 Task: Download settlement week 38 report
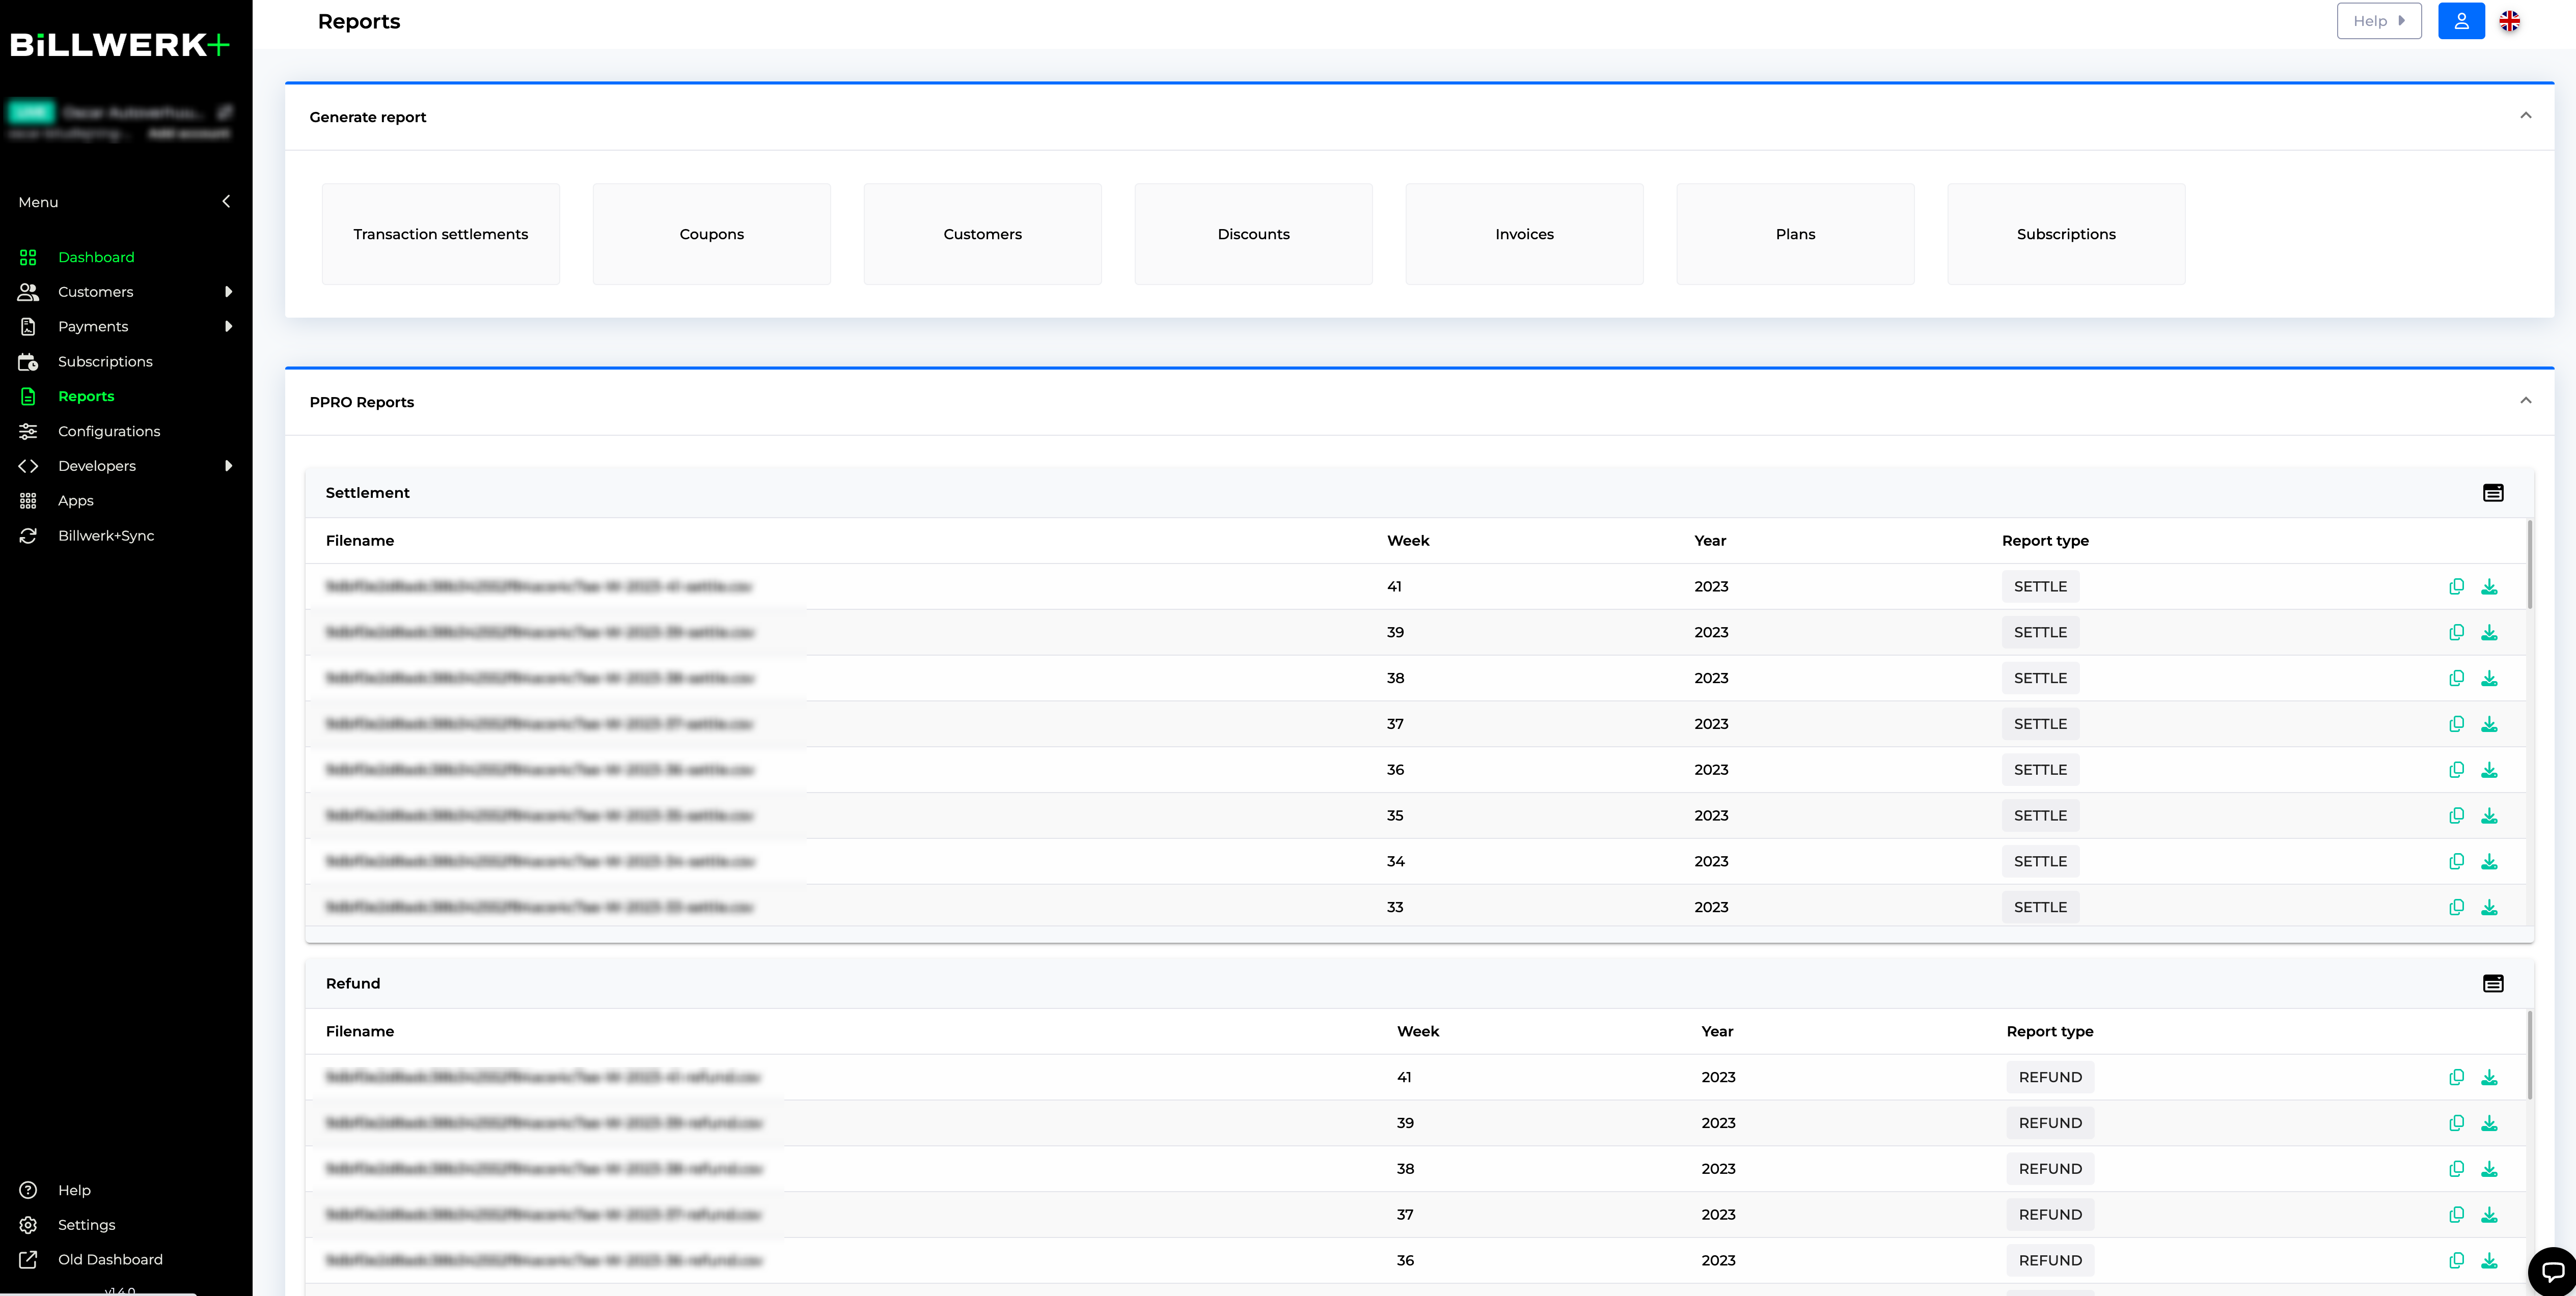tap(2489, 679)
